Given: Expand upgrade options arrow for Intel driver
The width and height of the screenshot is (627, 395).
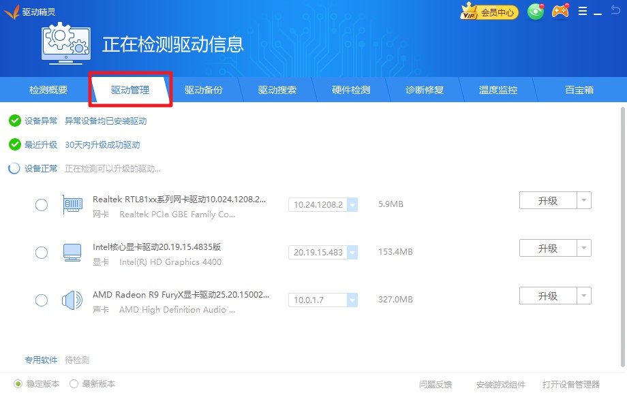Looking at the screenshot, I should 584,248.
